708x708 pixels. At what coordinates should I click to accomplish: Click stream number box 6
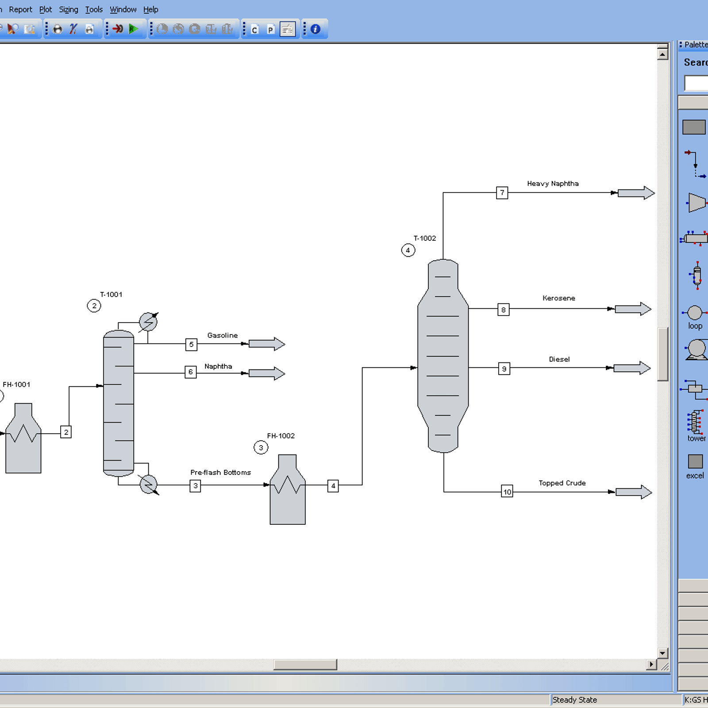pos(190,372)
